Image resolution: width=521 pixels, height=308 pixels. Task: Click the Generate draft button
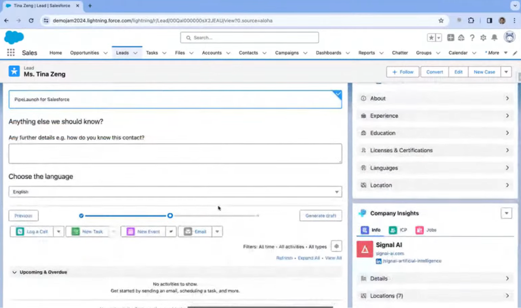tap(321, 216)
